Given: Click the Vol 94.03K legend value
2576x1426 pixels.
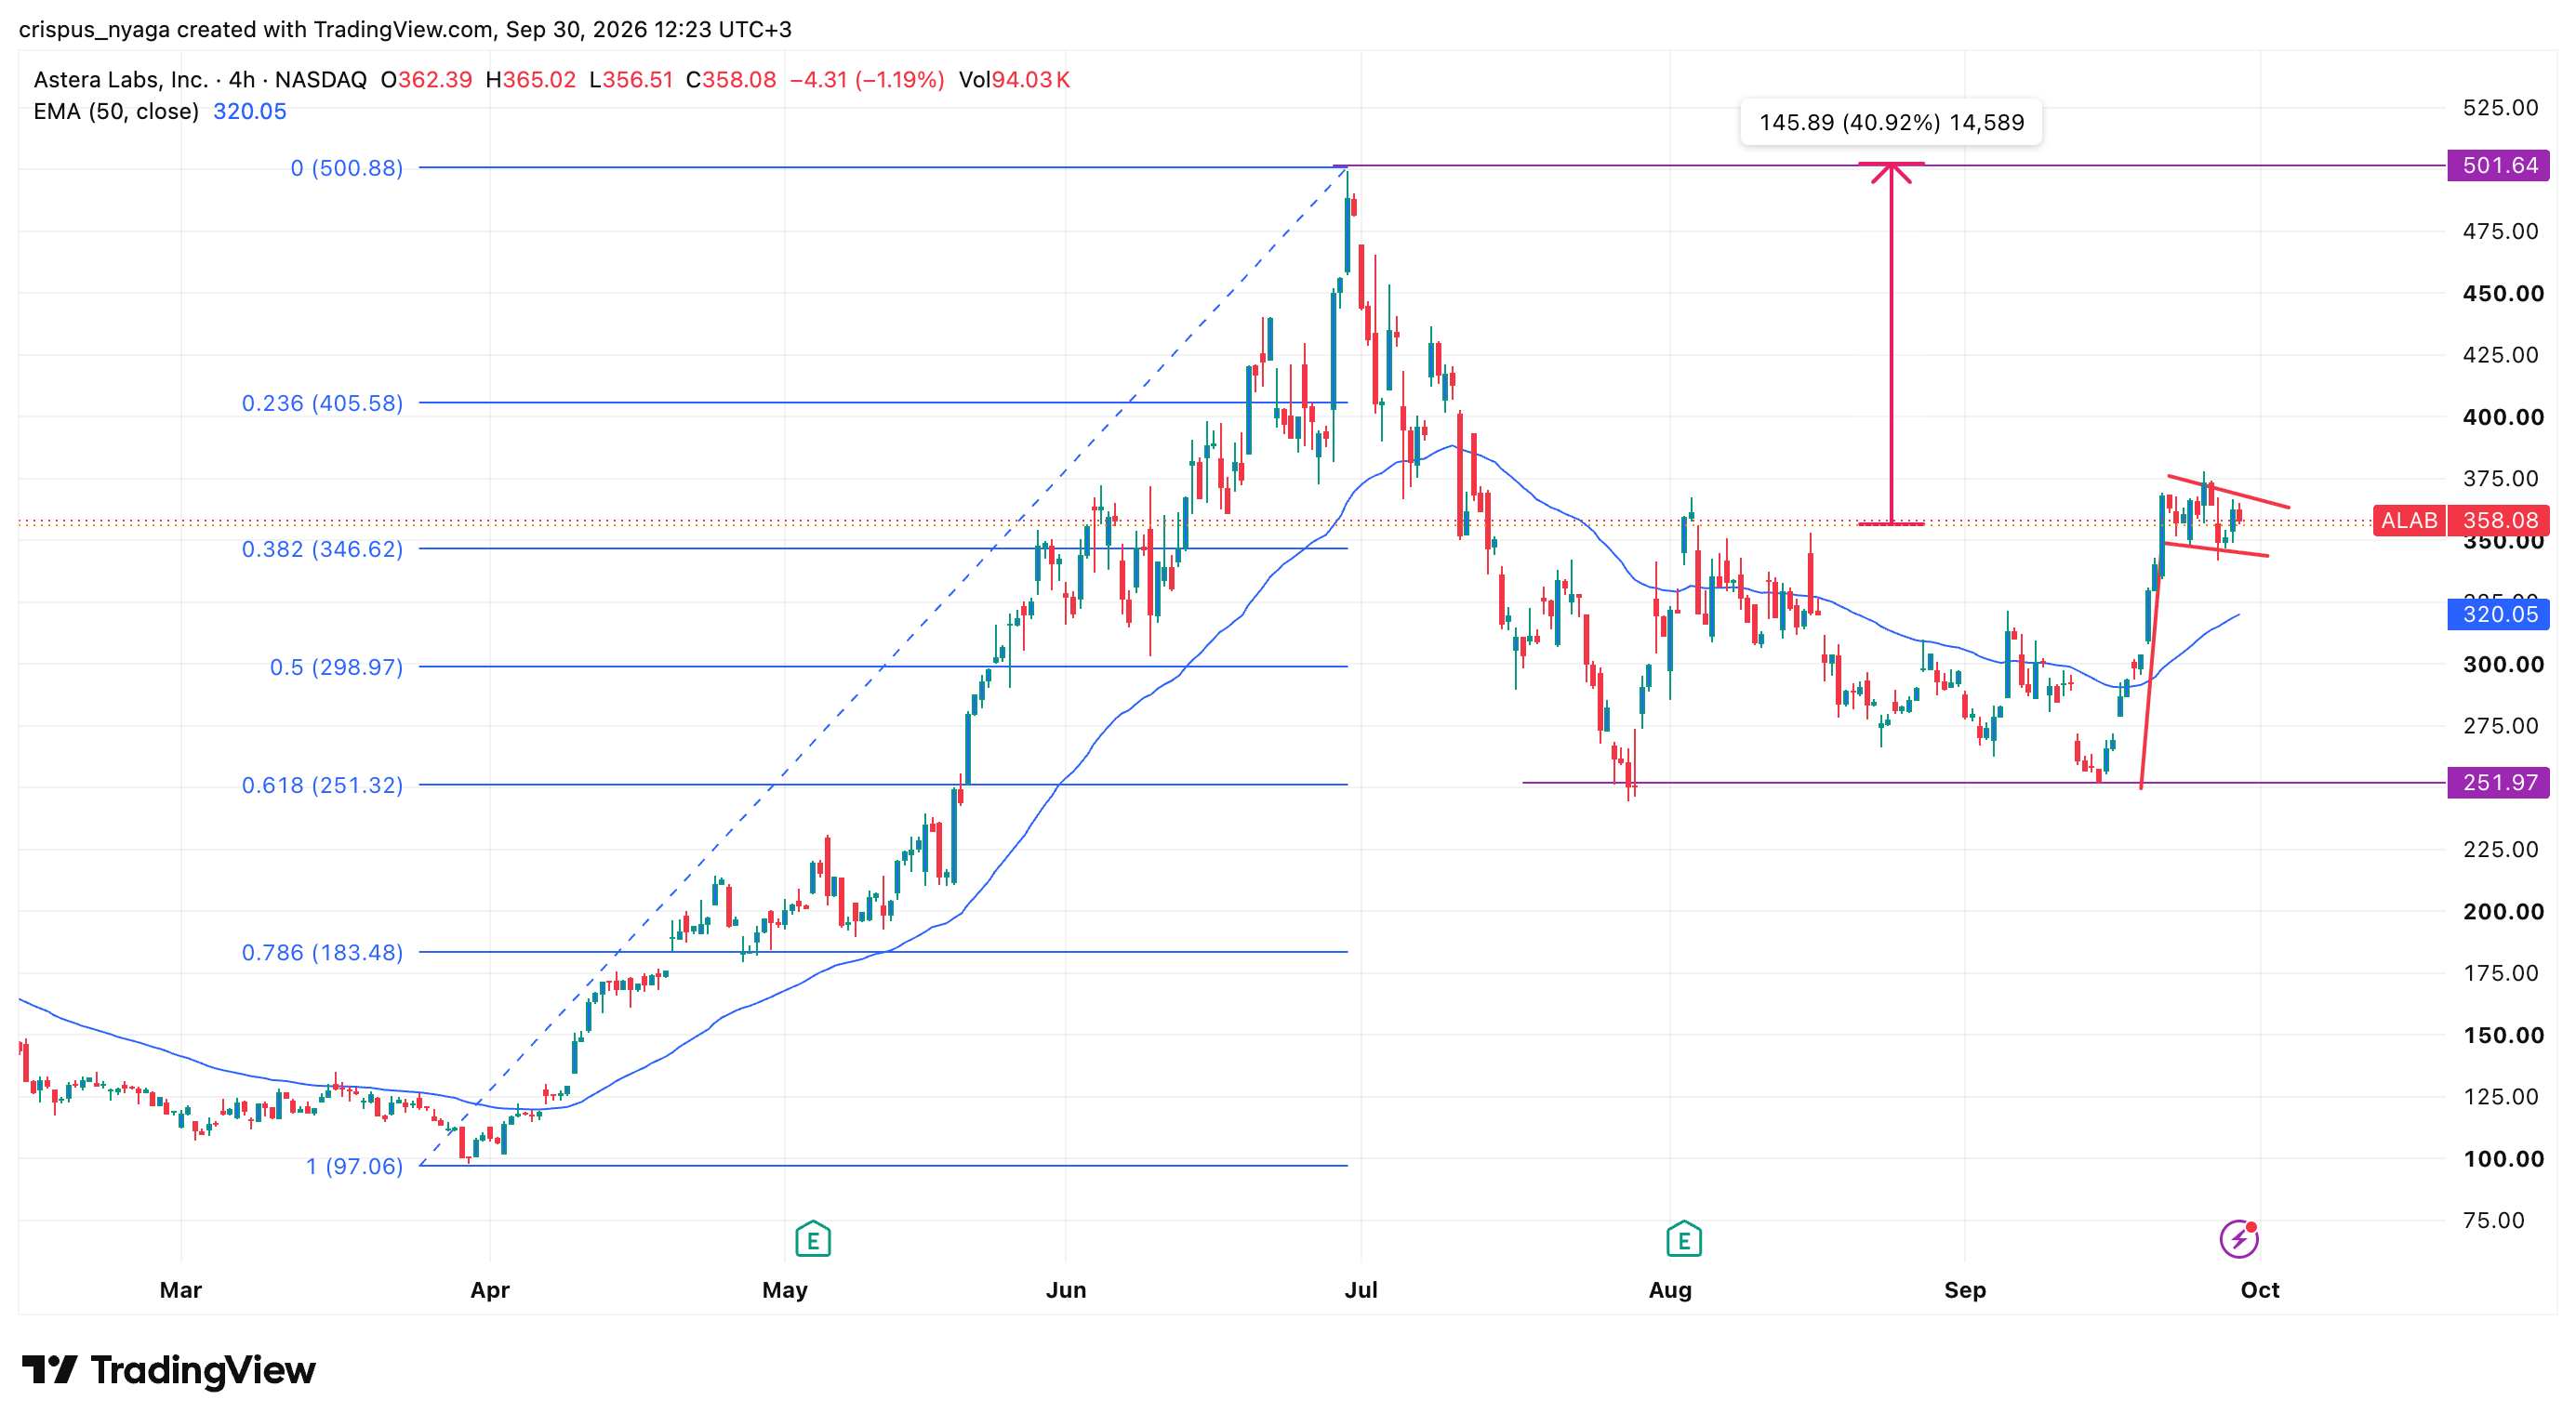Looking at the screenshot, I should click(x=1014, y=80).
